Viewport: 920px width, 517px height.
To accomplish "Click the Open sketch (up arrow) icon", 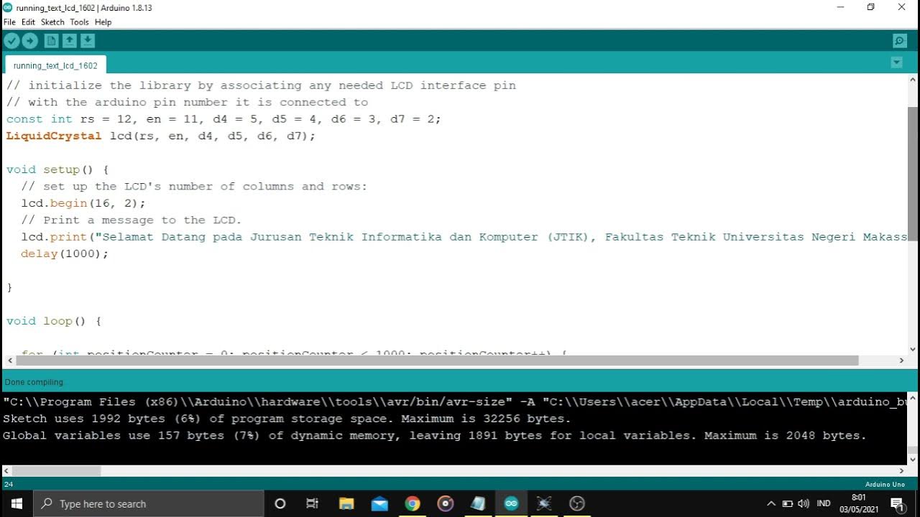I will [70, 41].
